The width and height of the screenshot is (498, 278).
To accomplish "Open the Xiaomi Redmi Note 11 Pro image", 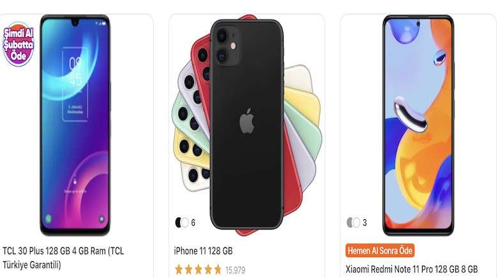I will pos(418,125).
